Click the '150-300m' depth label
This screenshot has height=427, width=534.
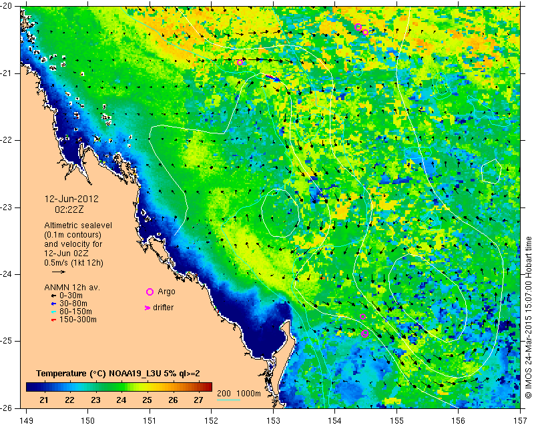point(78,320)
